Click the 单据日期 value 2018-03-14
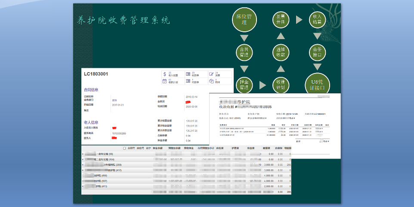The image size is (414, 207). point(192,97)
